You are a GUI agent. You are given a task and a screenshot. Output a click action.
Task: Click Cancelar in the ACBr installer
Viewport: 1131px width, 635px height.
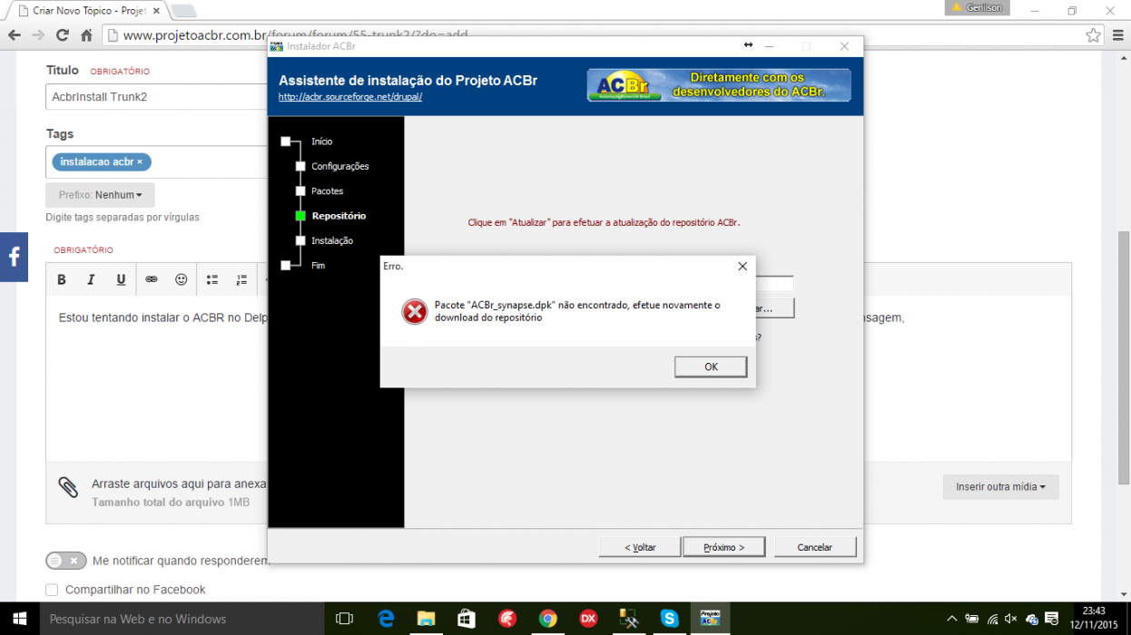(814, 547)
